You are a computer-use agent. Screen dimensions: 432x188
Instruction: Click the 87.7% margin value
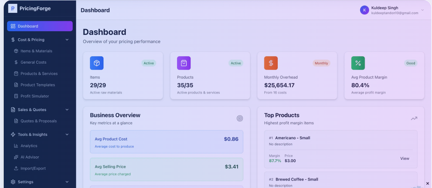275,160
